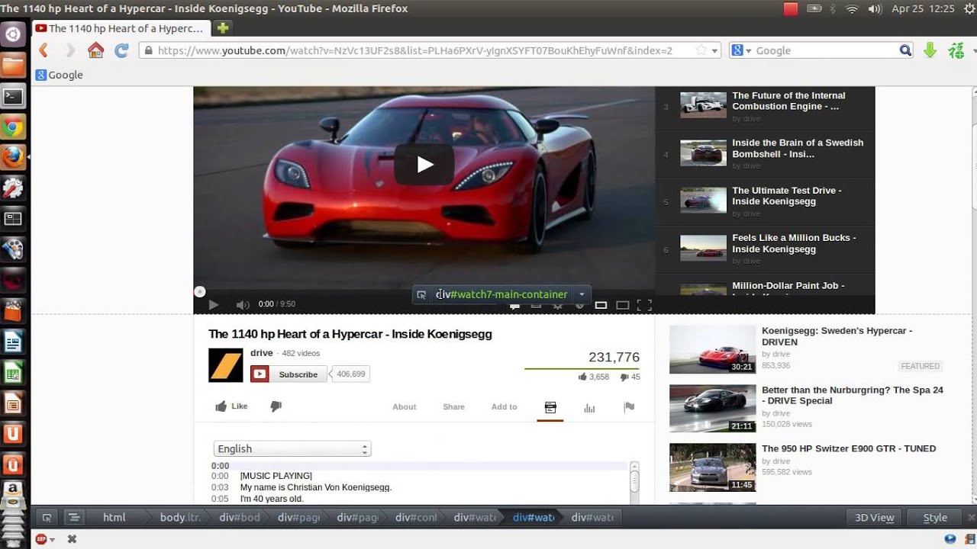The height and width of the screenshot is (549, 977).
Task: Dislike the video with the thumbs down
Action: click(276, 406)
